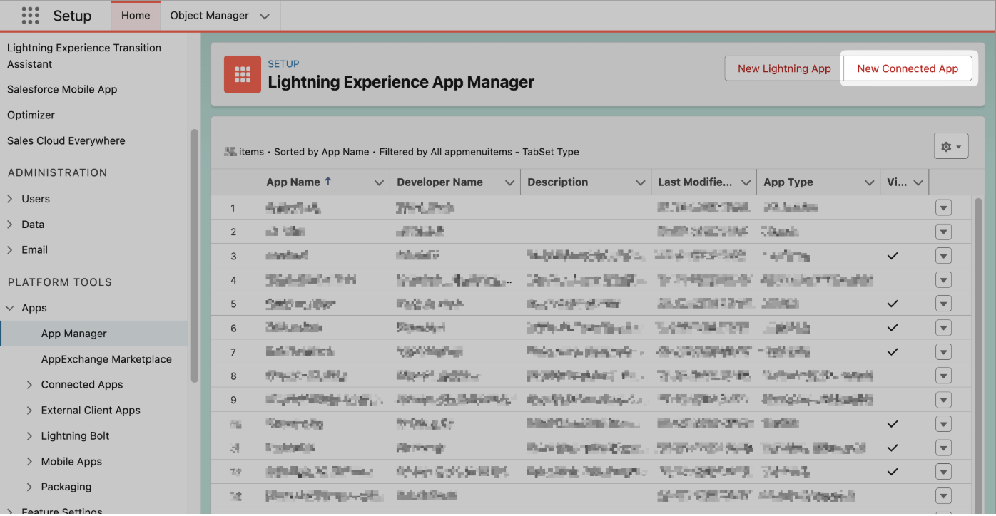Expand the Email tree node
The image size is (996, 516).
[10, 250]
